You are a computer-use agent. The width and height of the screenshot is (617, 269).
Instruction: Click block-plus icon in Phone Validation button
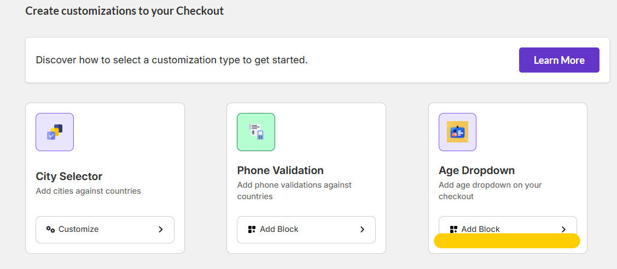pyautogui.click(x=252, y=229)
